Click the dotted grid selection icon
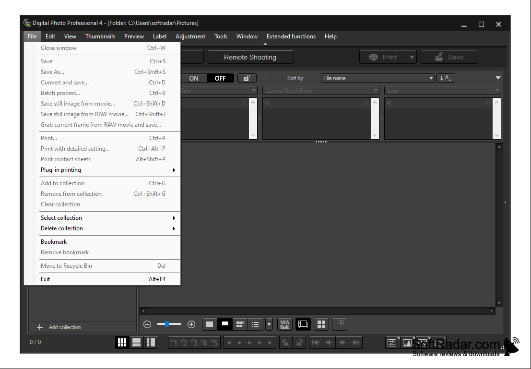Image resolution: width=531 pixels, height=369 pixels. (x=339, y=324)
